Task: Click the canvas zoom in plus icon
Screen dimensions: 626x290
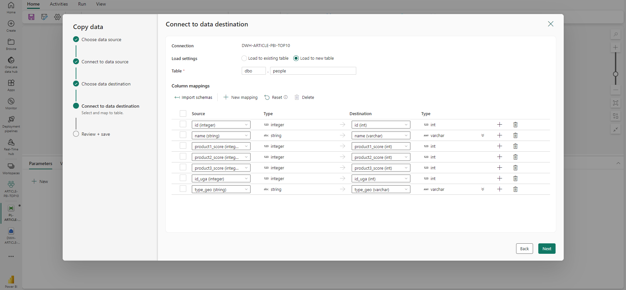Action: tap(616, 47)
